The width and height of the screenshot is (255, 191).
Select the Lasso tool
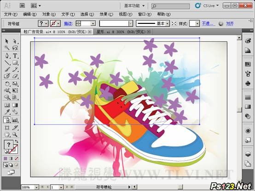15,48
